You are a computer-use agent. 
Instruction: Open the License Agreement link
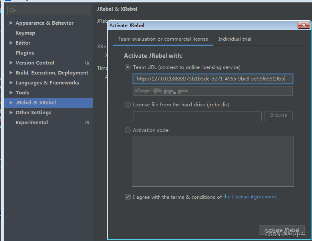[250, 196]
